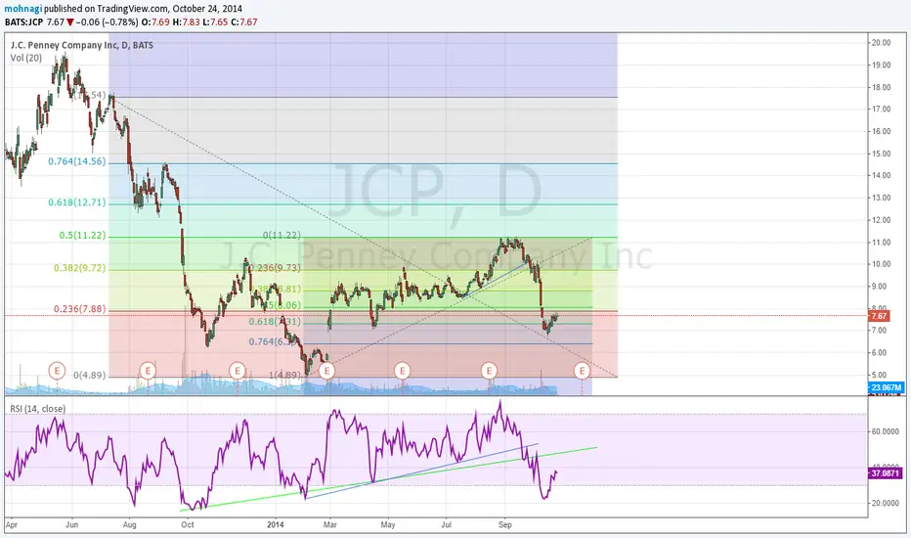Select the 0.236(9.73) inner Fibonacci label
911x538 pixels.
tap(273, 268)
